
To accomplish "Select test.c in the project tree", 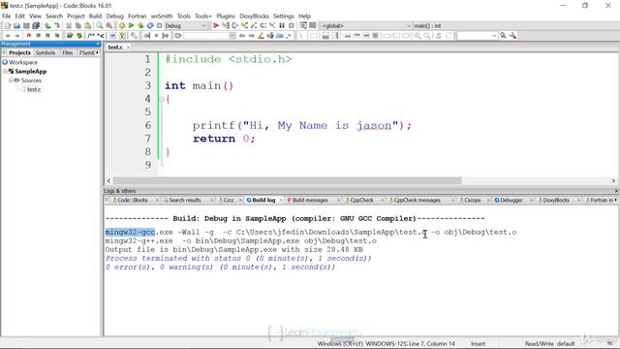I will coord(34,89).
